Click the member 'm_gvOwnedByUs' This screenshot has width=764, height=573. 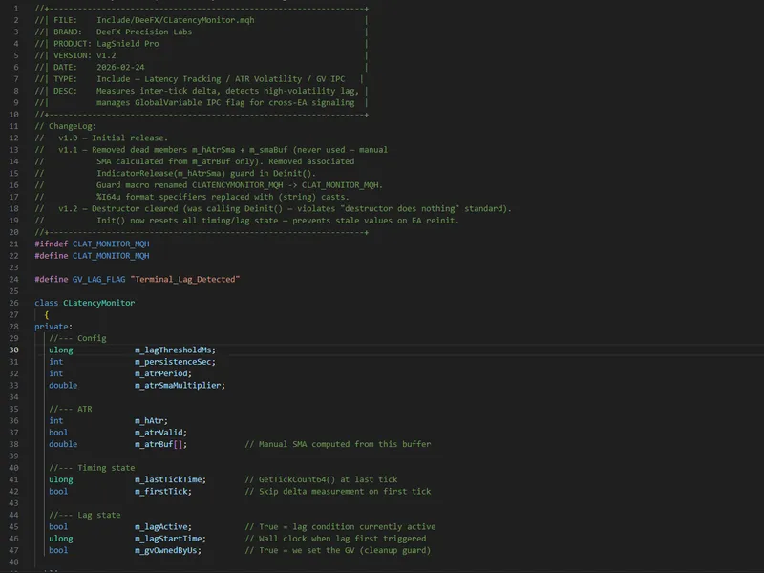click(x=165, y=550)
